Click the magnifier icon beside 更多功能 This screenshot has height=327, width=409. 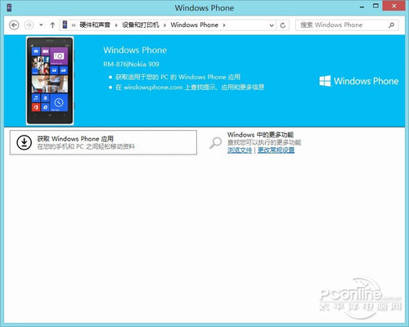coord(216,142)
